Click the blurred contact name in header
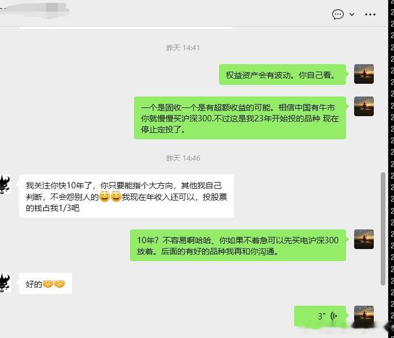The image size is (394, 338). 35,10
